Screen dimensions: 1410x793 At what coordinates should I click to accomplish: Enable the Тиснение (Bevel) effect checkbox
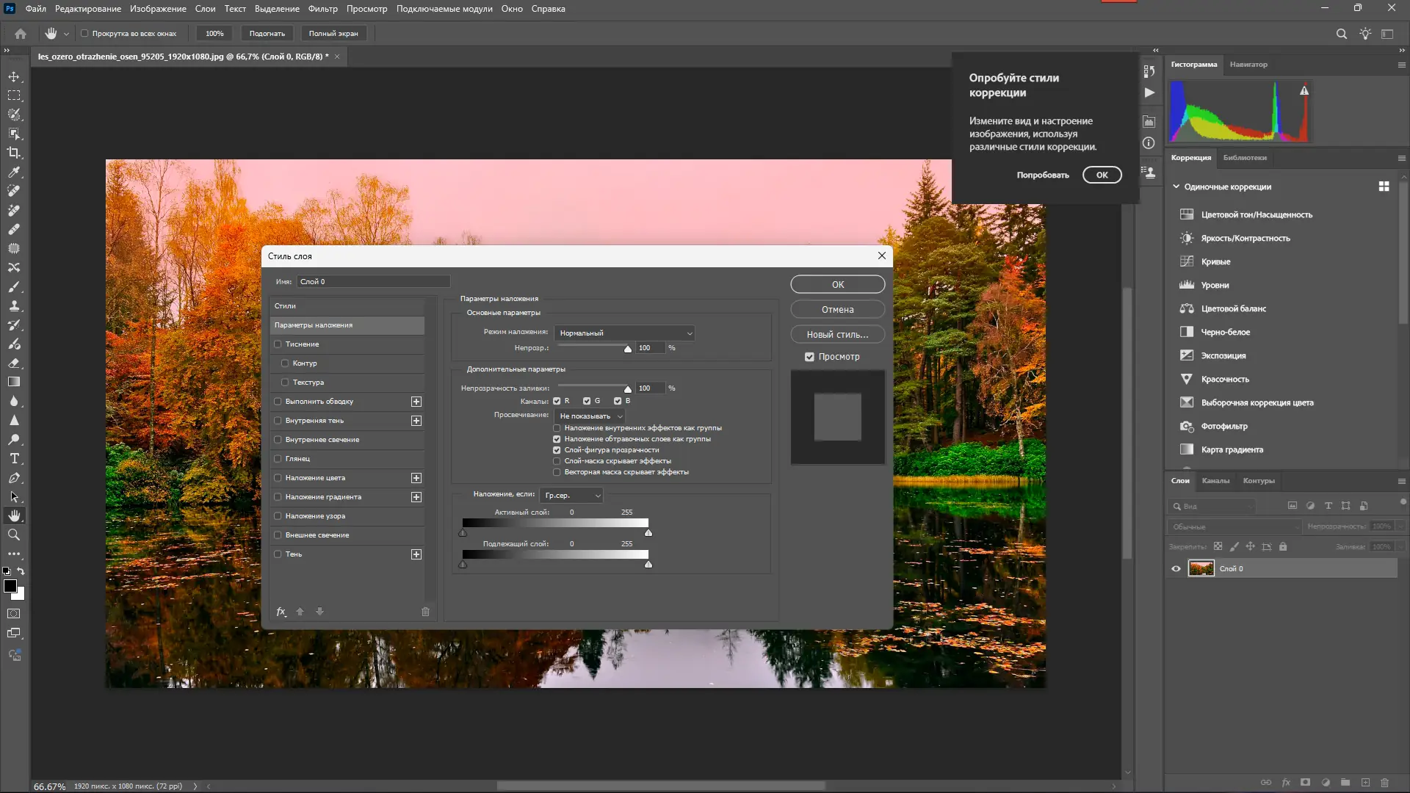click(x=278, y=344)
